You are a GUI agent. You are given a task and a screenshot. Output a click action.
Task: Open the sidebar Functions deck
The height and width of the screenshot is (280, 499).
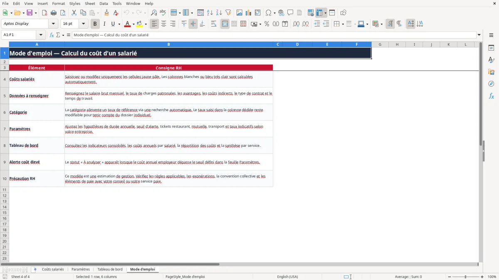click(x=491, y=96)
